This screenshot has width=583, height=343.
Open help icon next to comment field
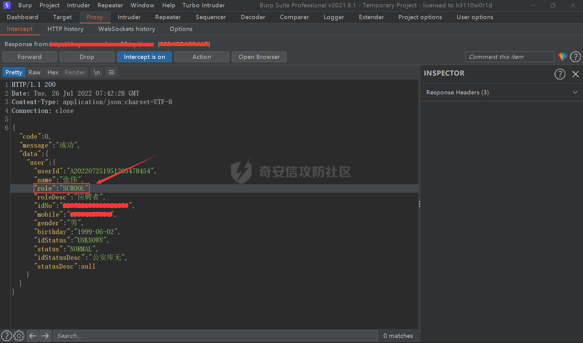tap(575, 57)
